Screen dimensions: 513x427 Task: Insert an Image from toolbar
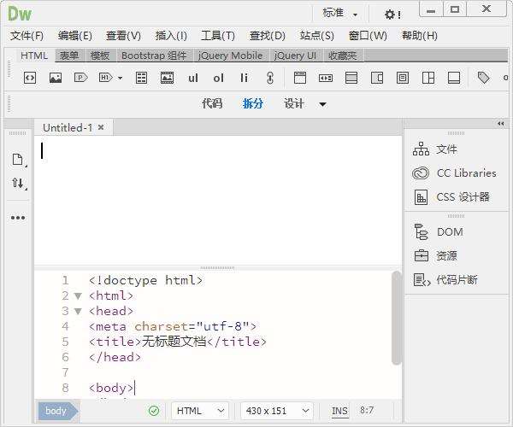point(56,78)
